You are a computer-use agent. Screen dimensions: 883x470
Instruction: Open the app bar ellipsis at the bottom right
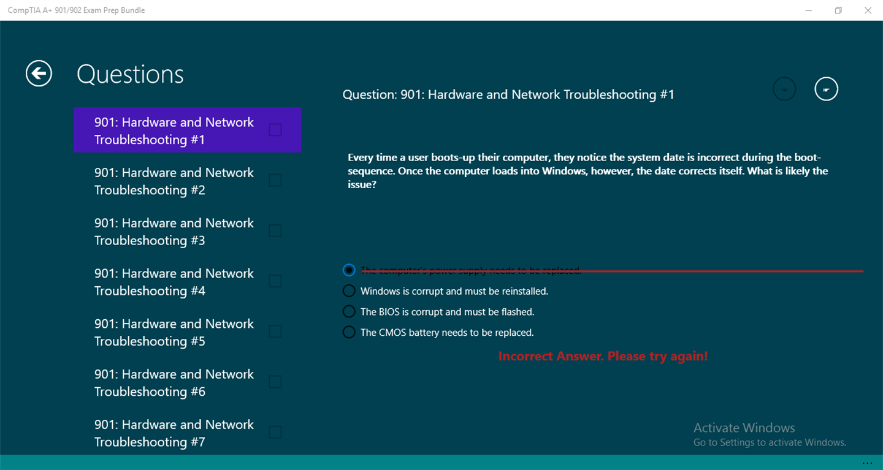tap(867, 463)
